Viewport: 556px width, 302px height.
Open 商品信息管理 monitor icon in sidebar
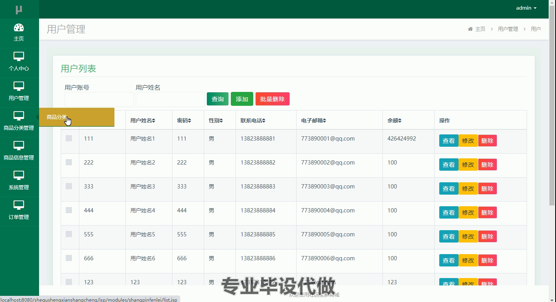[x=19, y=146]
